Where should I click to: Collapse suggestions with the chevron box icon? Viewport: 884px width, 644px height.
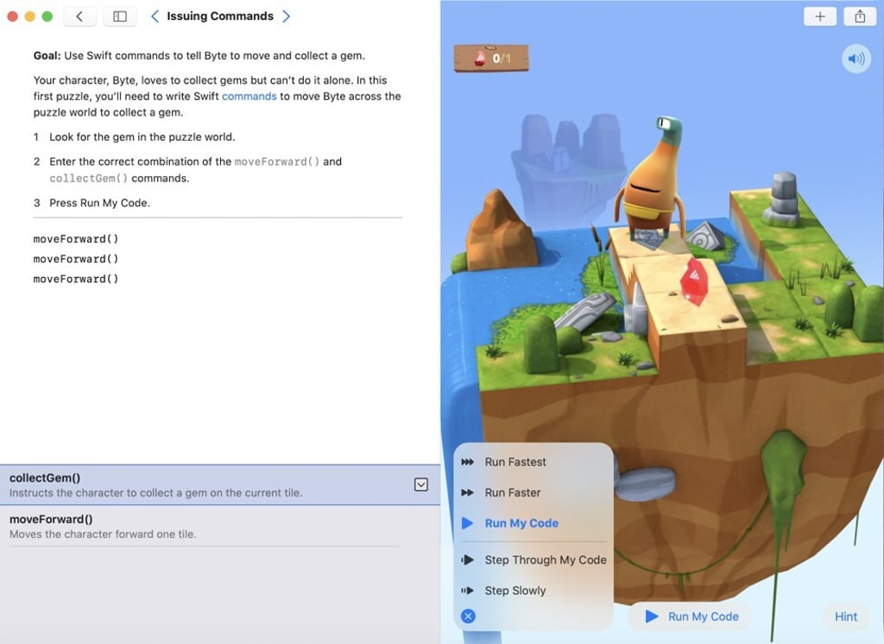pyautogui.click(x=420, y=484)
